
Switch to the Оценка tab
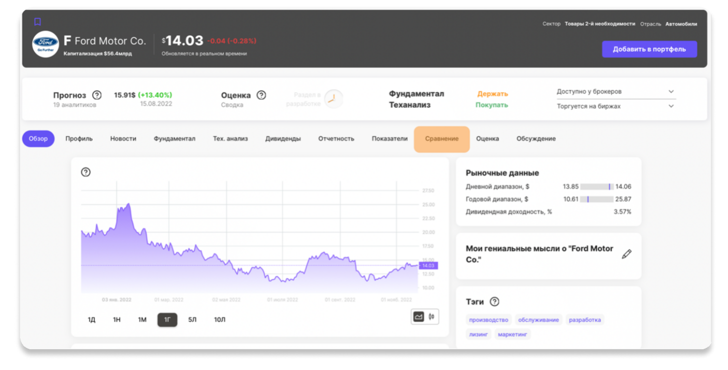(487, 139)
